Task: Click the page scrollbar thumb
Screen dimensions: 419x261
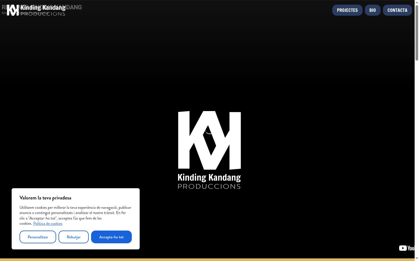Action: point(417,33)
